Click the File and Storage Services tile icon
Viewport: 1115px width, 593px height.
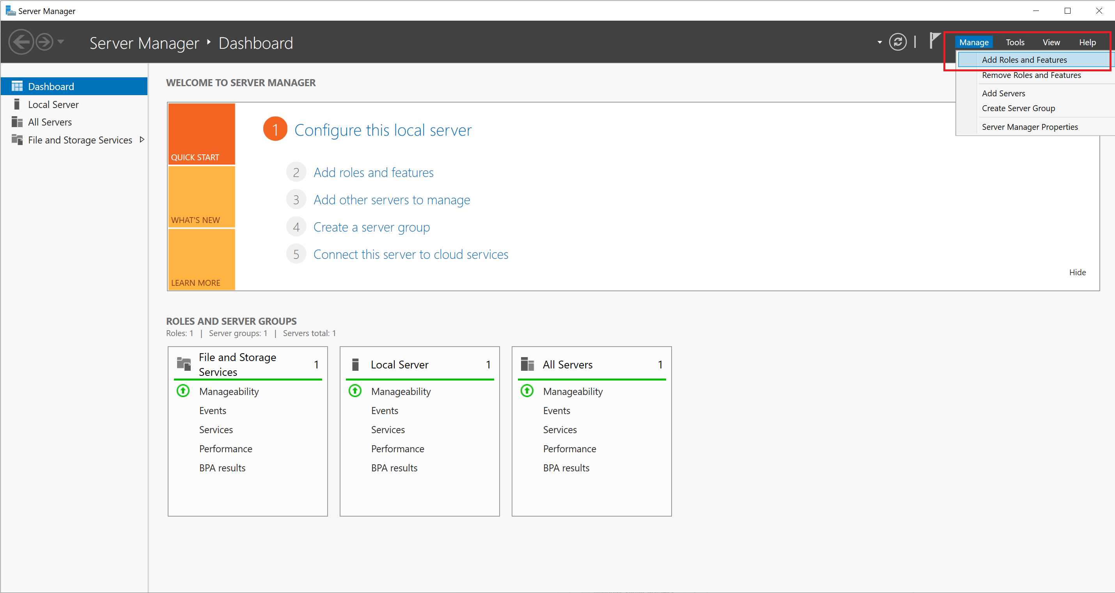click(x=184, y=364)
